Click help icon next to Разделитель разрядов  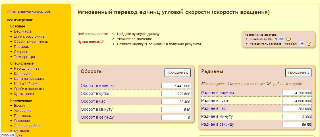point(309,44)
